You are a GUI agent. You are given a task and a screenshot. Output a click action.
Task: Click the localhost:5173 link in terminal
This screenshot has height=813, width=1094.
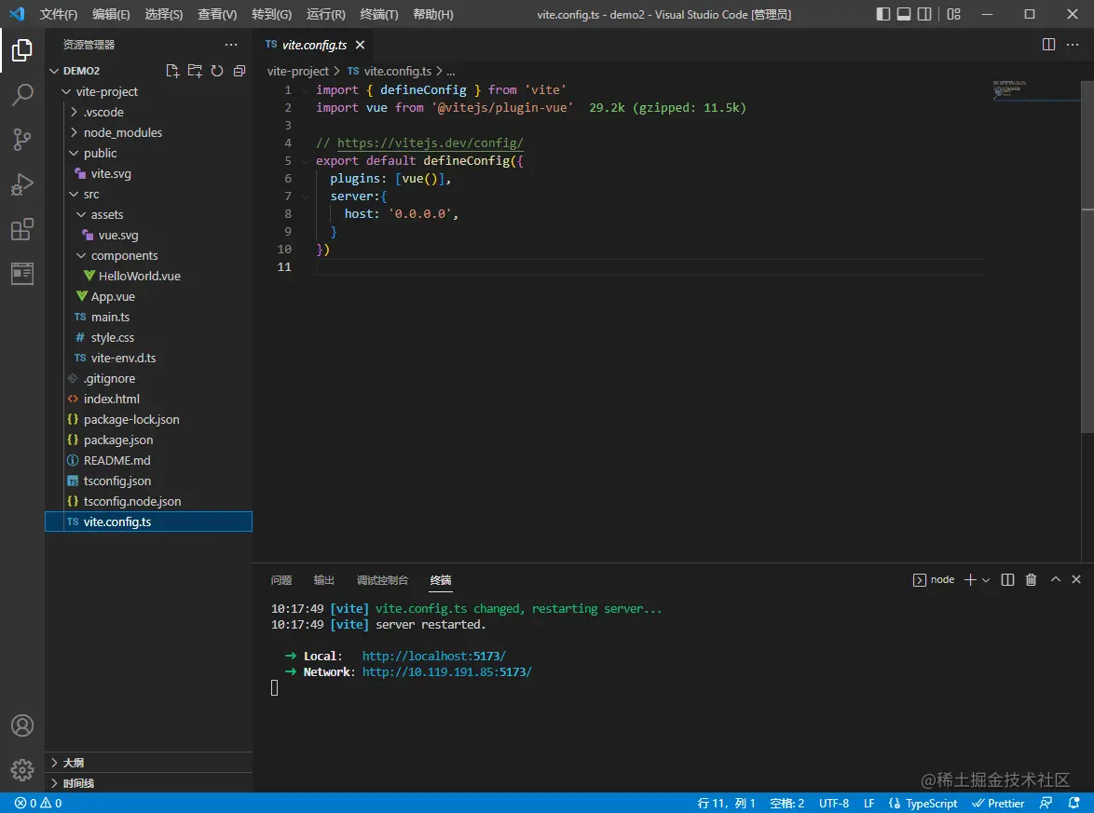tap(434, 656)
